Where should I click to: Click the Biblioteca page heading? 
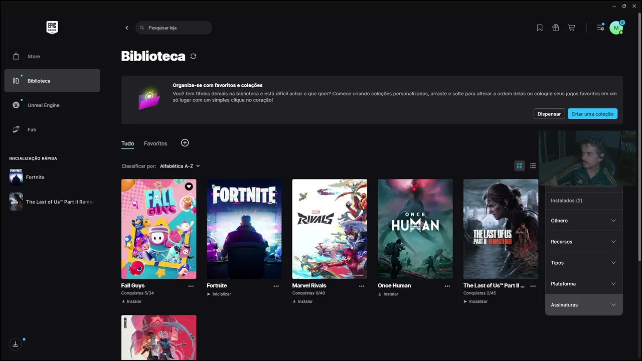tap(153, 56)
